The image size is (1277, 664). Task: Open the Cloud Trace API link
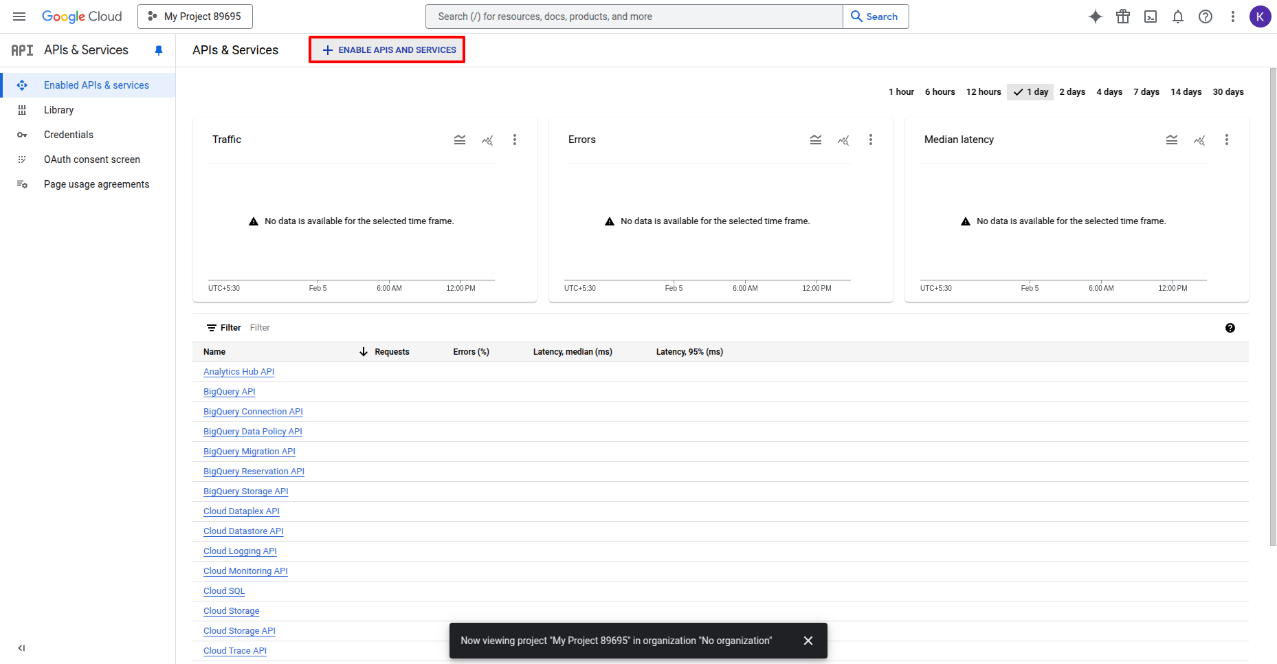point(234,651)
